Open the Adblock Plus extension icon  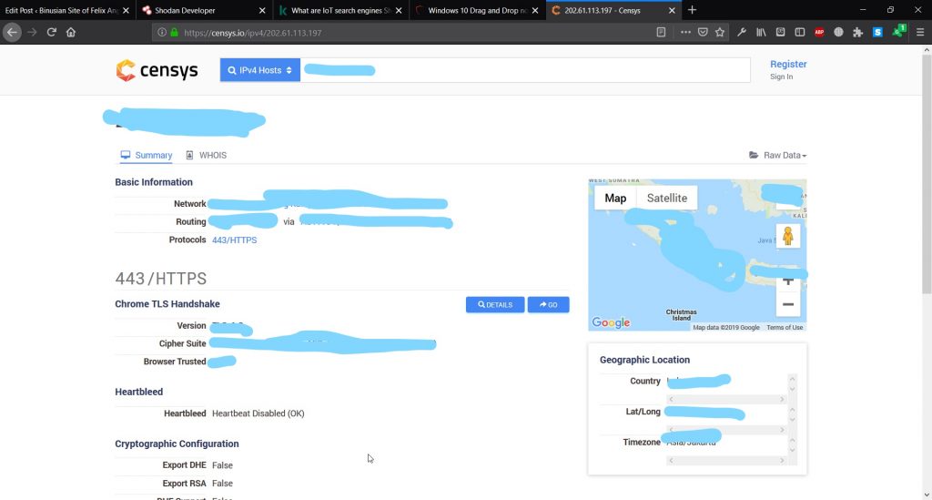pyautogui.click(x=819, y=32)
